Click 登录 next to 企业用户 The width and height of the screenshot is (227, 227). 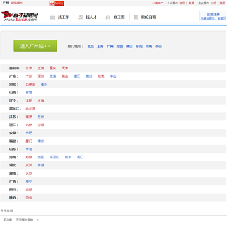223,3
